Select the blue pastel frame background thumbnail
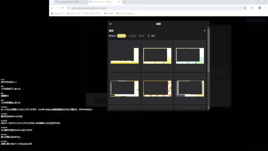Viewport: 268px width, 151px height. point(190,56)
